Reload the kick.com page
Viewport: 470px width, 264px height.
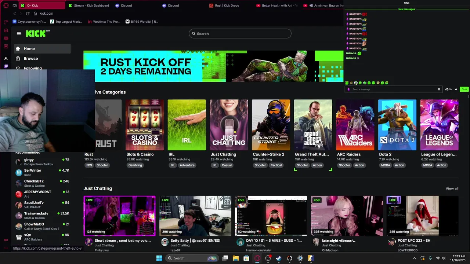pyautogui.click(x=28, y=14)
